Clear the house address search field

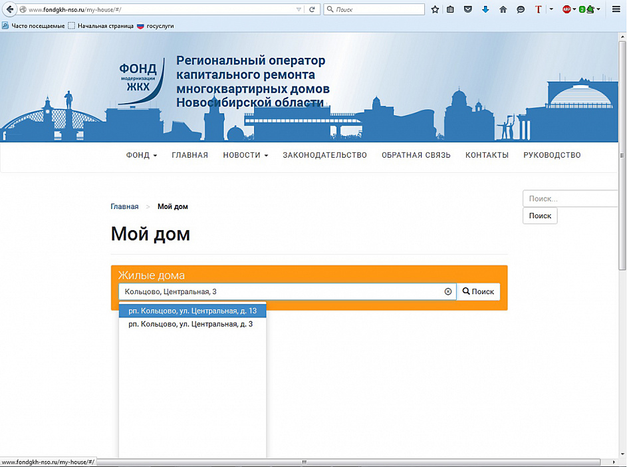point(448,292)
